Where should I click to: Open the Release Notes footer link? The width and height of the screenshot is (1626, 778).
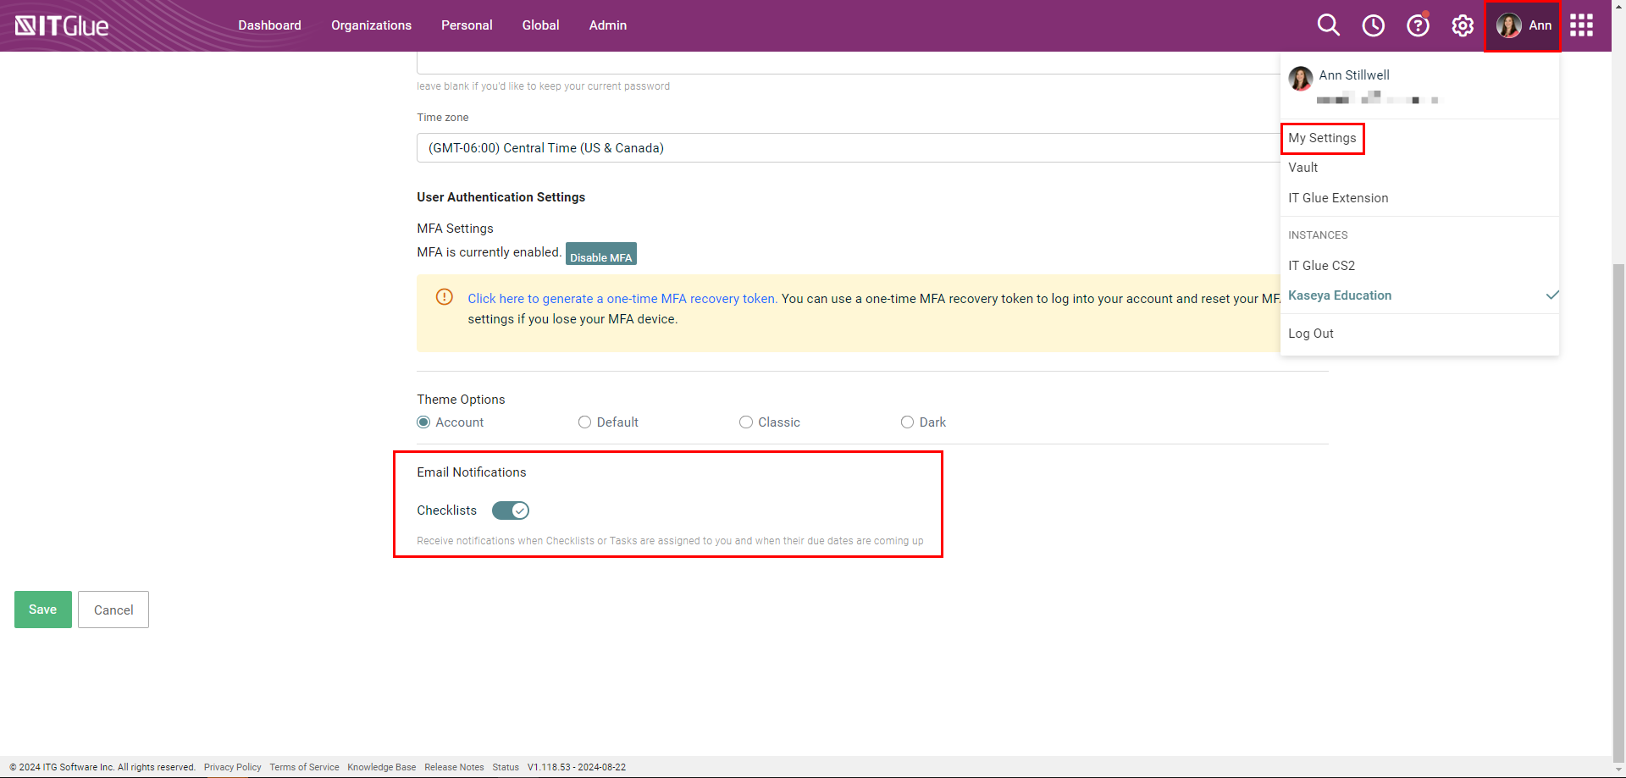click(454, 767)
